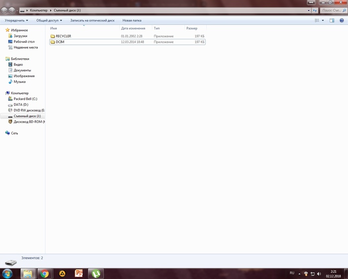Open the Документы library
Viewport: 348px width, 279px height.
(x=22, y=70)
